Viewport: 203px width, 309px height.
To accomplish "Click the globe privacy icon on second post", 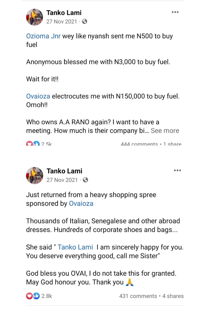I will (x=85, y=180).
